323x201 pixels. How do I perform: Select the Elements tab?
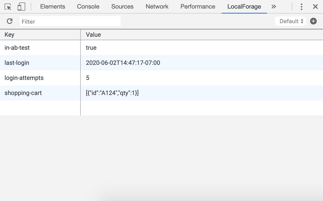(52, 7)
